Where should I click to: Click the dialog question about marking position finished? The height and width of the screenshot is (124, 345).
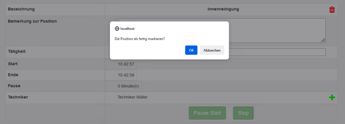(x=140, y=39)
